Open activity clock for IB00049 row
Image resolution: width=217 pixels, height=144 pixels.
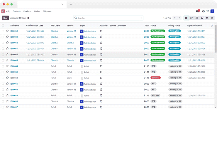click(x=101, y=37)
